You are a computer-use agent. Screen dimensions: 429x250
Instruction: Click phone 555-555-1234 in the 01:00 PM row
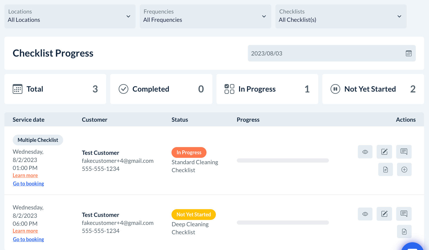[x=101, y=169]
